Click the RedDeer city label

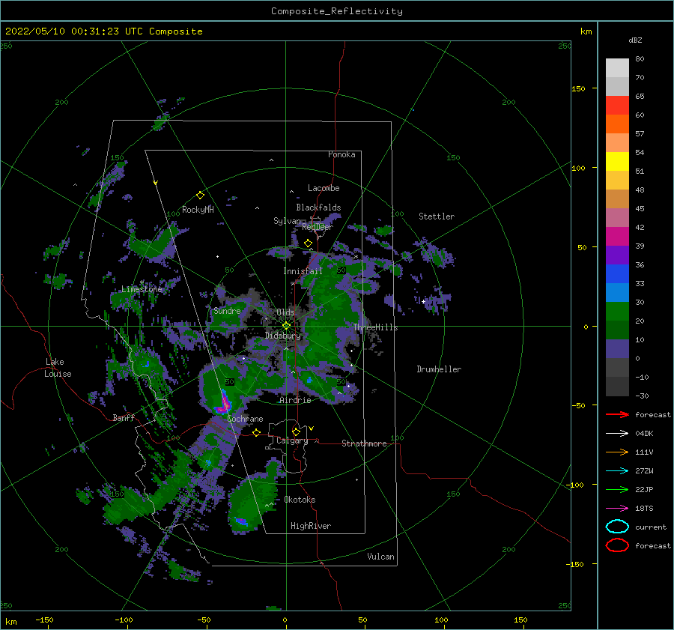point(318,227)
